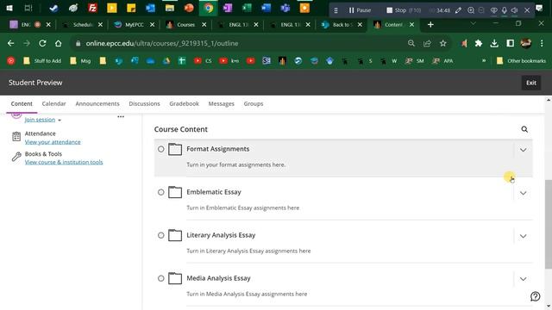Toggle the browser side panel
This screenshot has width=552, height=310.
[510, 43]
